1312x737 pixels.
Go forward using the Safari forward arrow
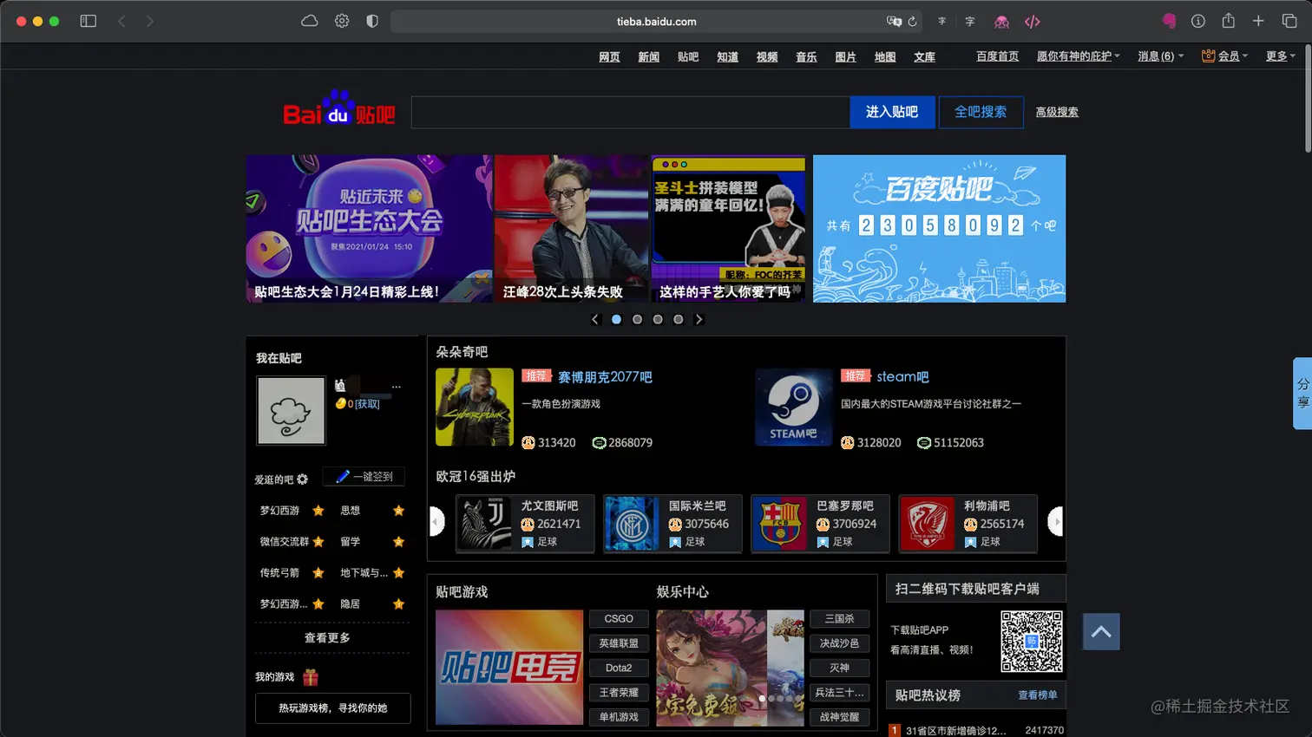(x=150, y=21)
